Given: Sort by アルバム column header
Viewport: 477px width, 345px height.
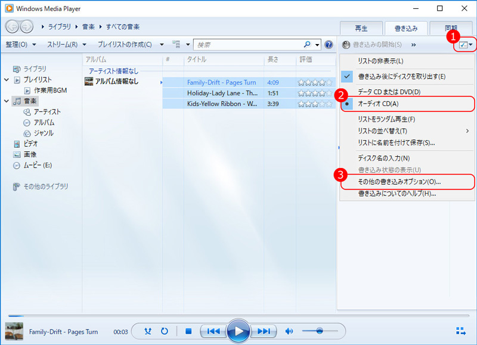Looking at the screenshot, I should (122, 59).
